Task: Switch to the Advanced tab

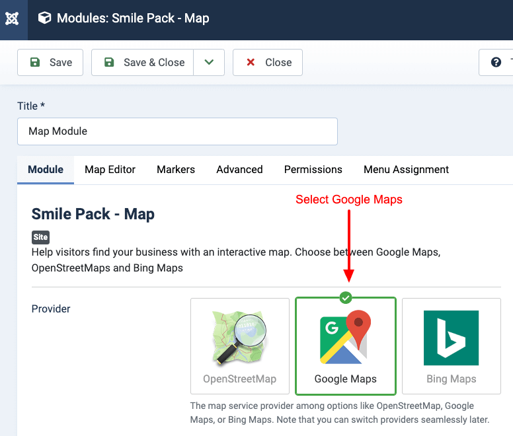Action: [x=239, y=170]
